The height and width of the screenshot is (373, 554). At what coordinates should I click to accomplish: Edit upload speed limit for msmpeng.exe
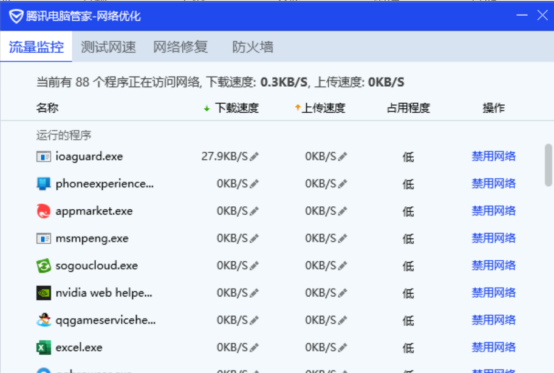pyautogui.click(x=343, y=238)
